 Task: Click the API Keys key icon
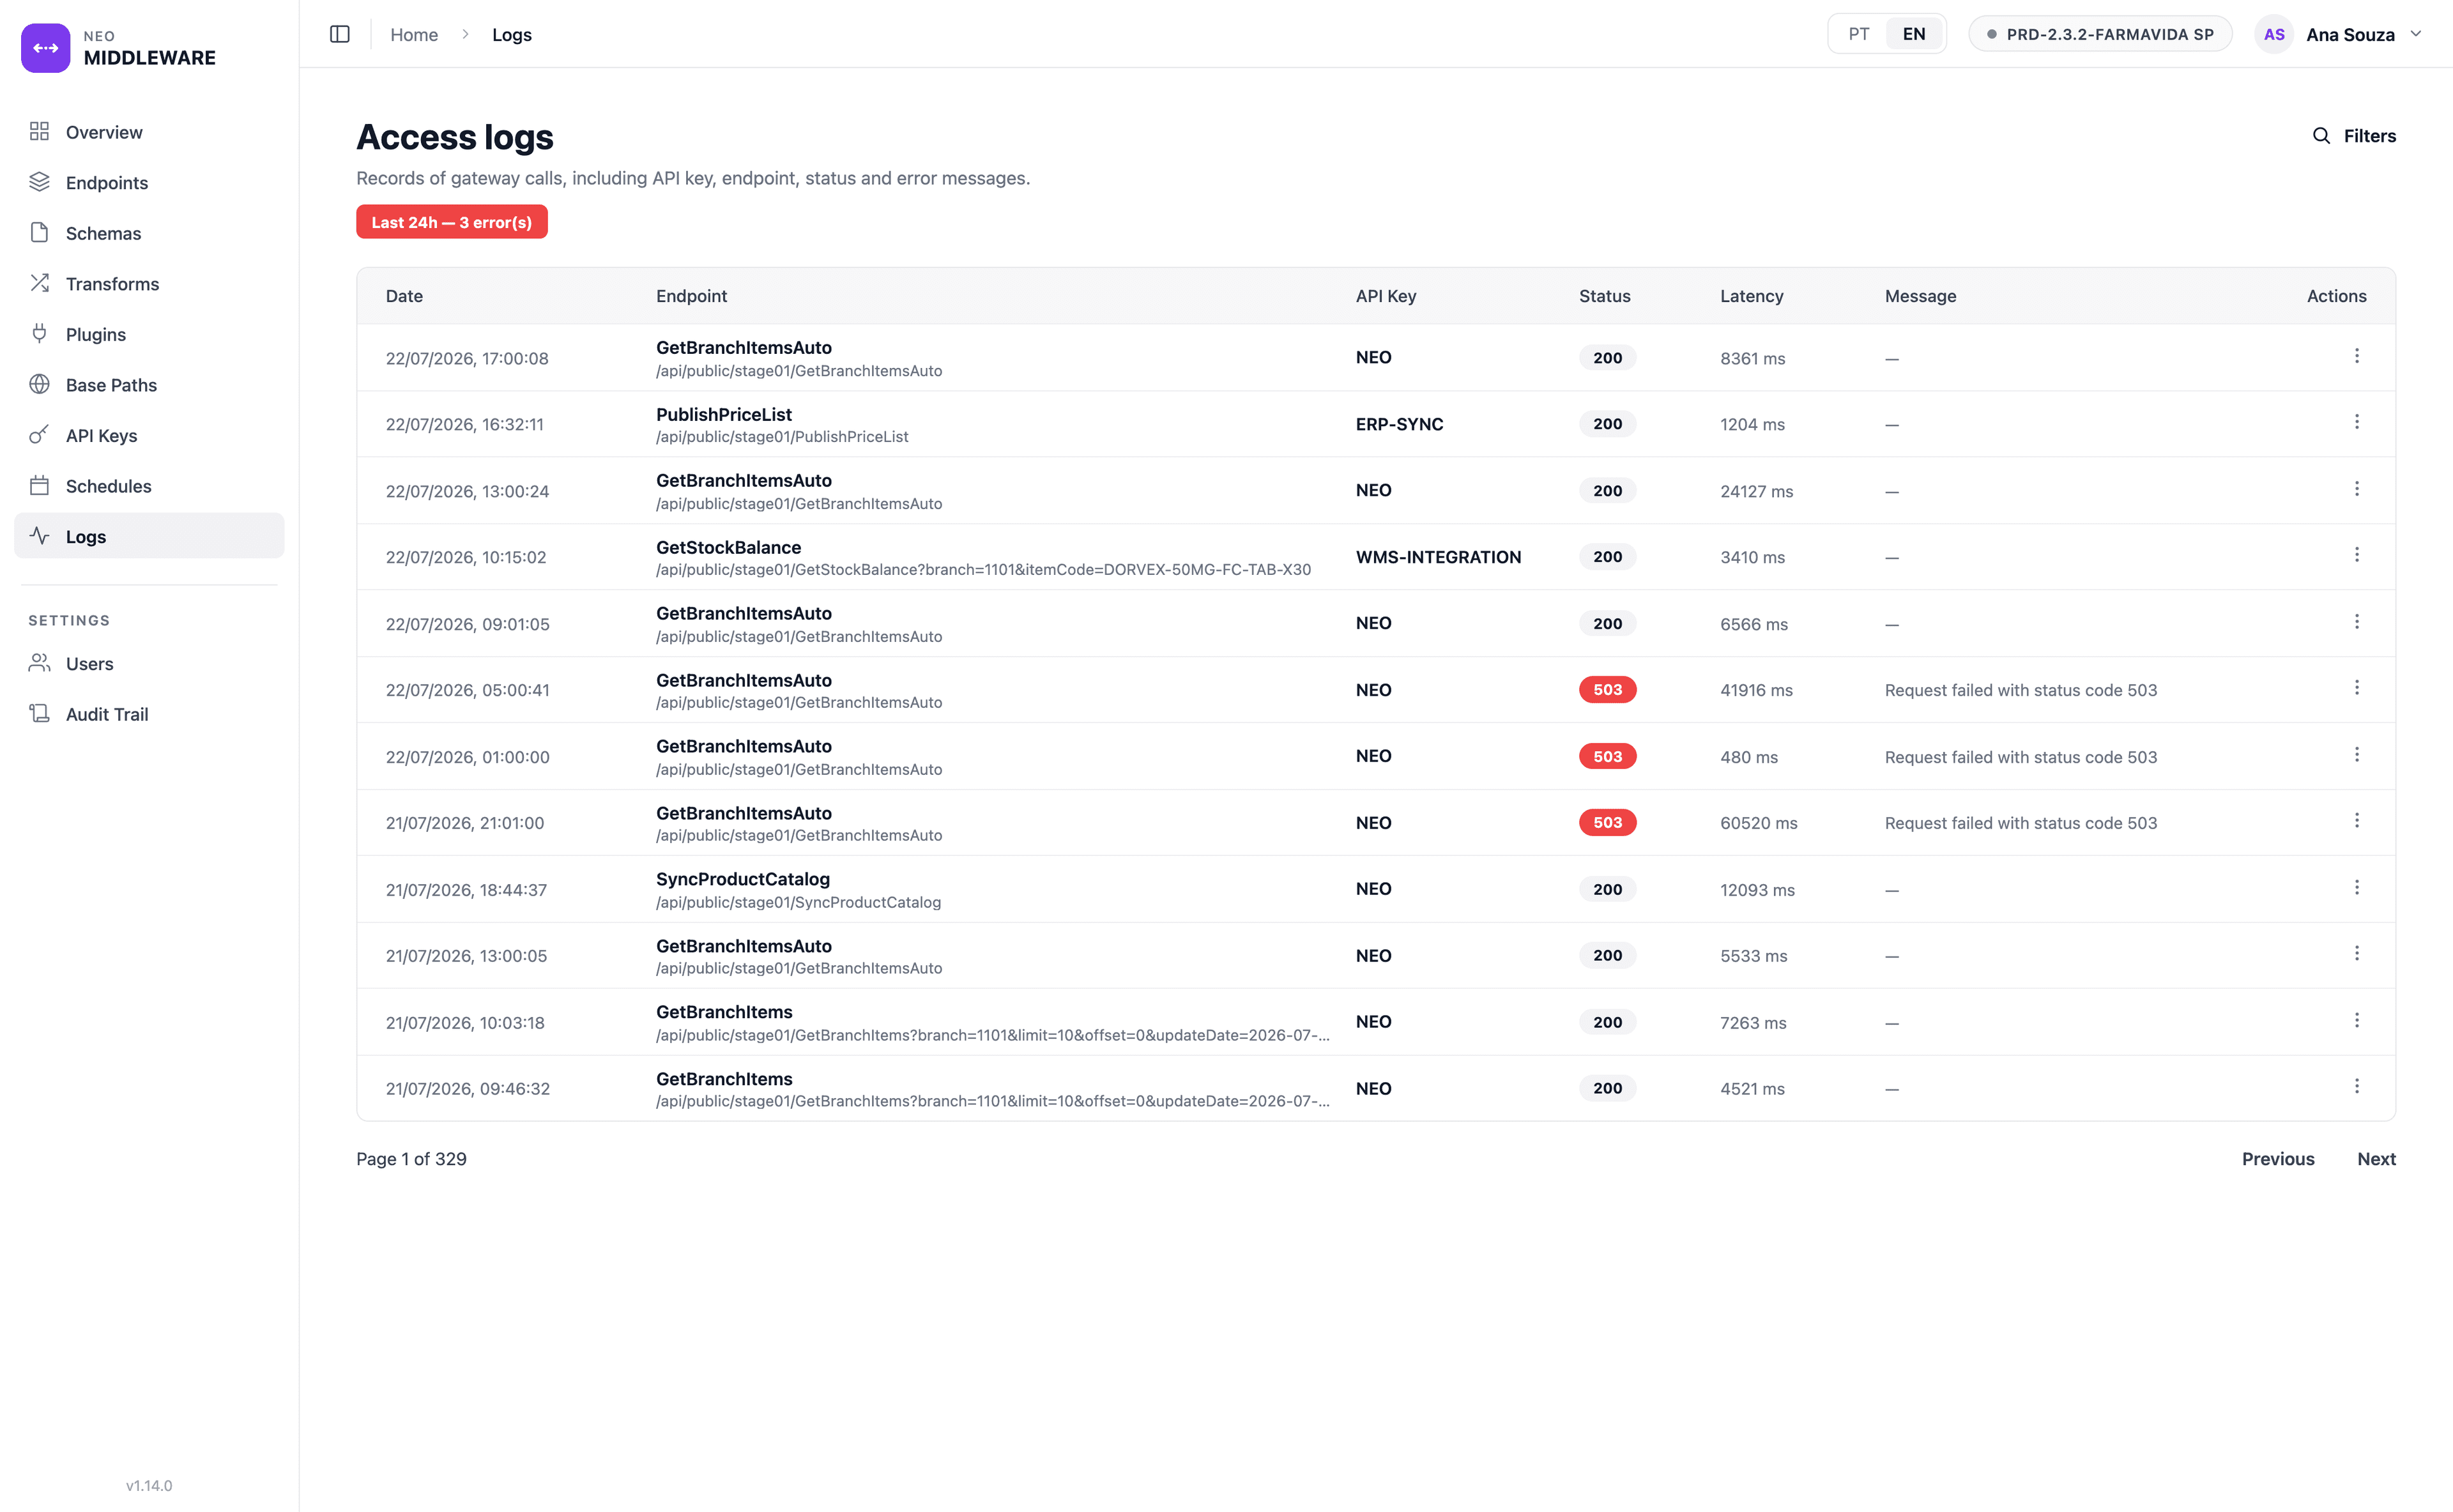39,435
